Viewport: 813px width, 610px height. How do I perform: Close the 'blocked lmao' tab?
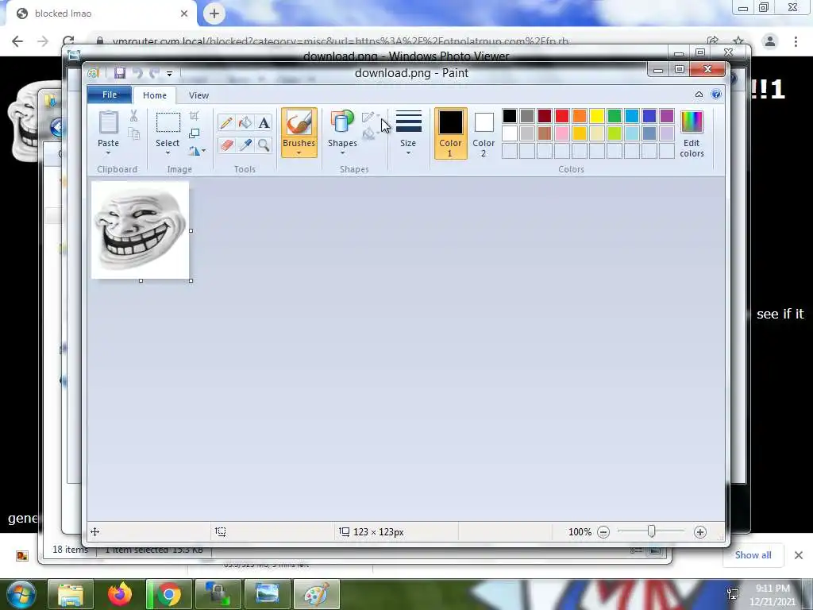(184, 14)
